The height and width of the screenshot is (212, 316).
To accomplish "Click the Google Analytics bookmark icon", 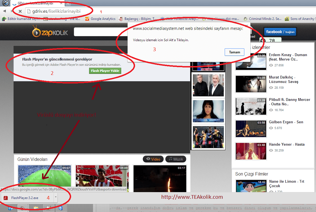I will pyautogui.click(x=87, y=19).
